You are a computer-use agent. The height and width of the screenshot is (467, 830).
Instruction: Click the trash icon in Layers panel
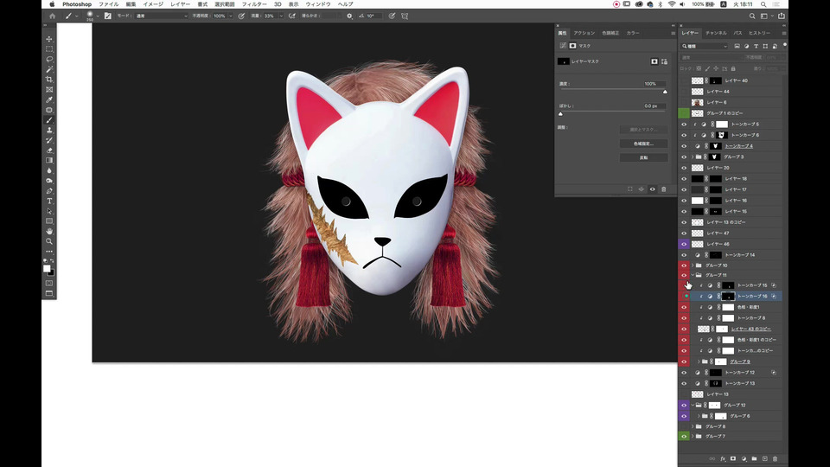(775, 458)
